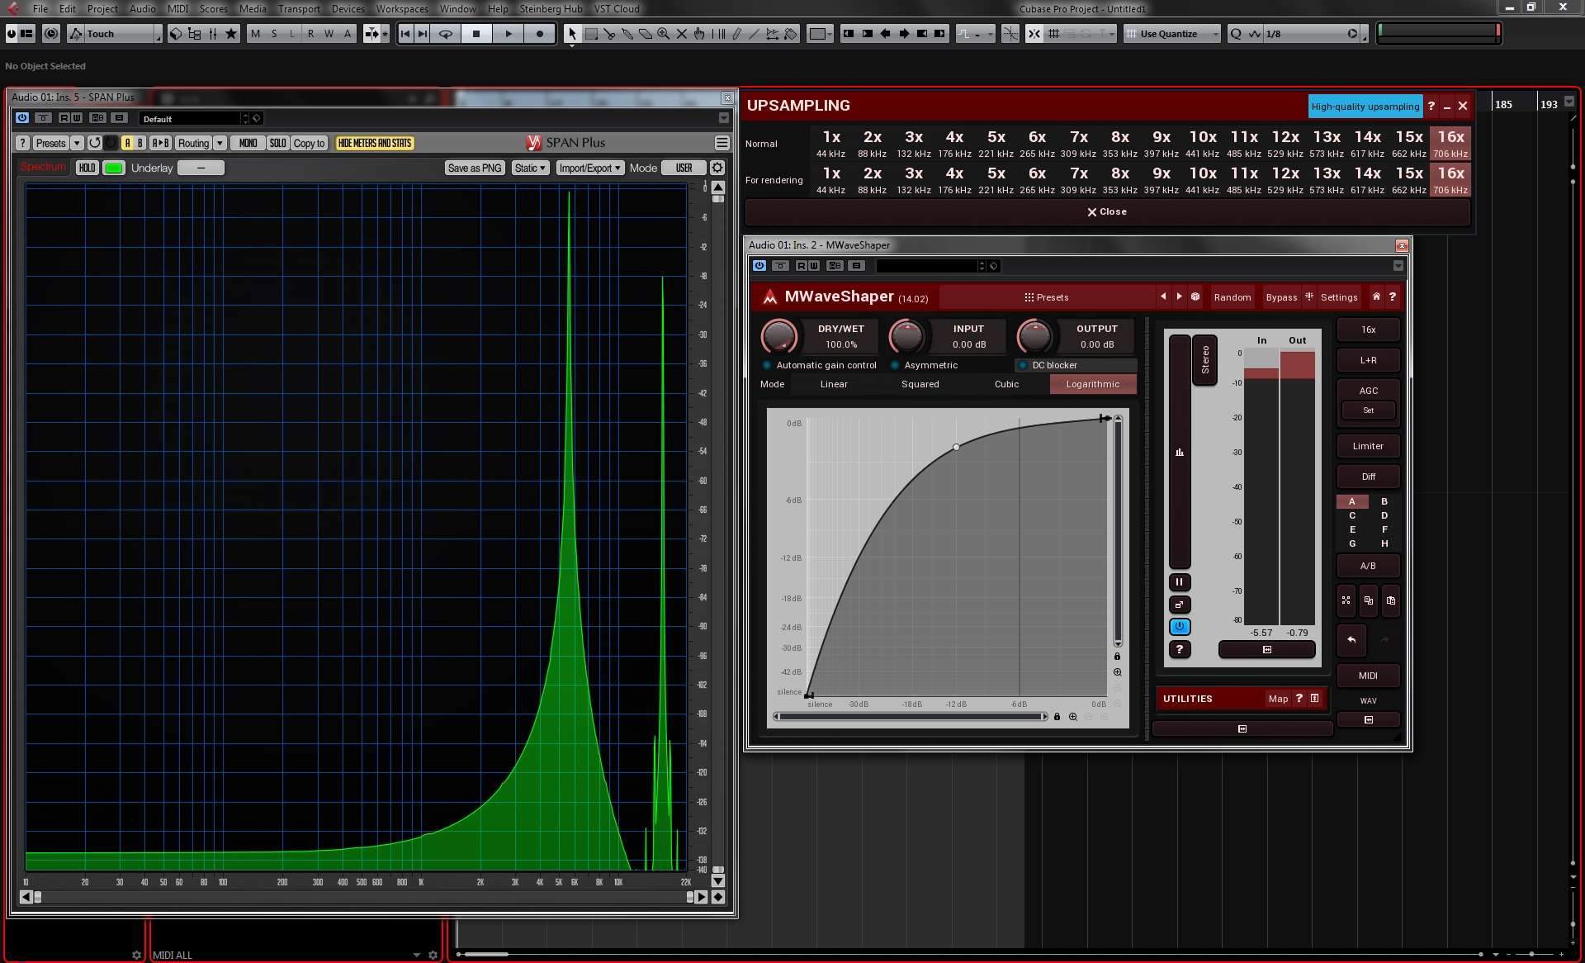The width and height of the screenshot is (1585, 963).
Task: Open the Transport menu
Action: click(x=298, y=8)
